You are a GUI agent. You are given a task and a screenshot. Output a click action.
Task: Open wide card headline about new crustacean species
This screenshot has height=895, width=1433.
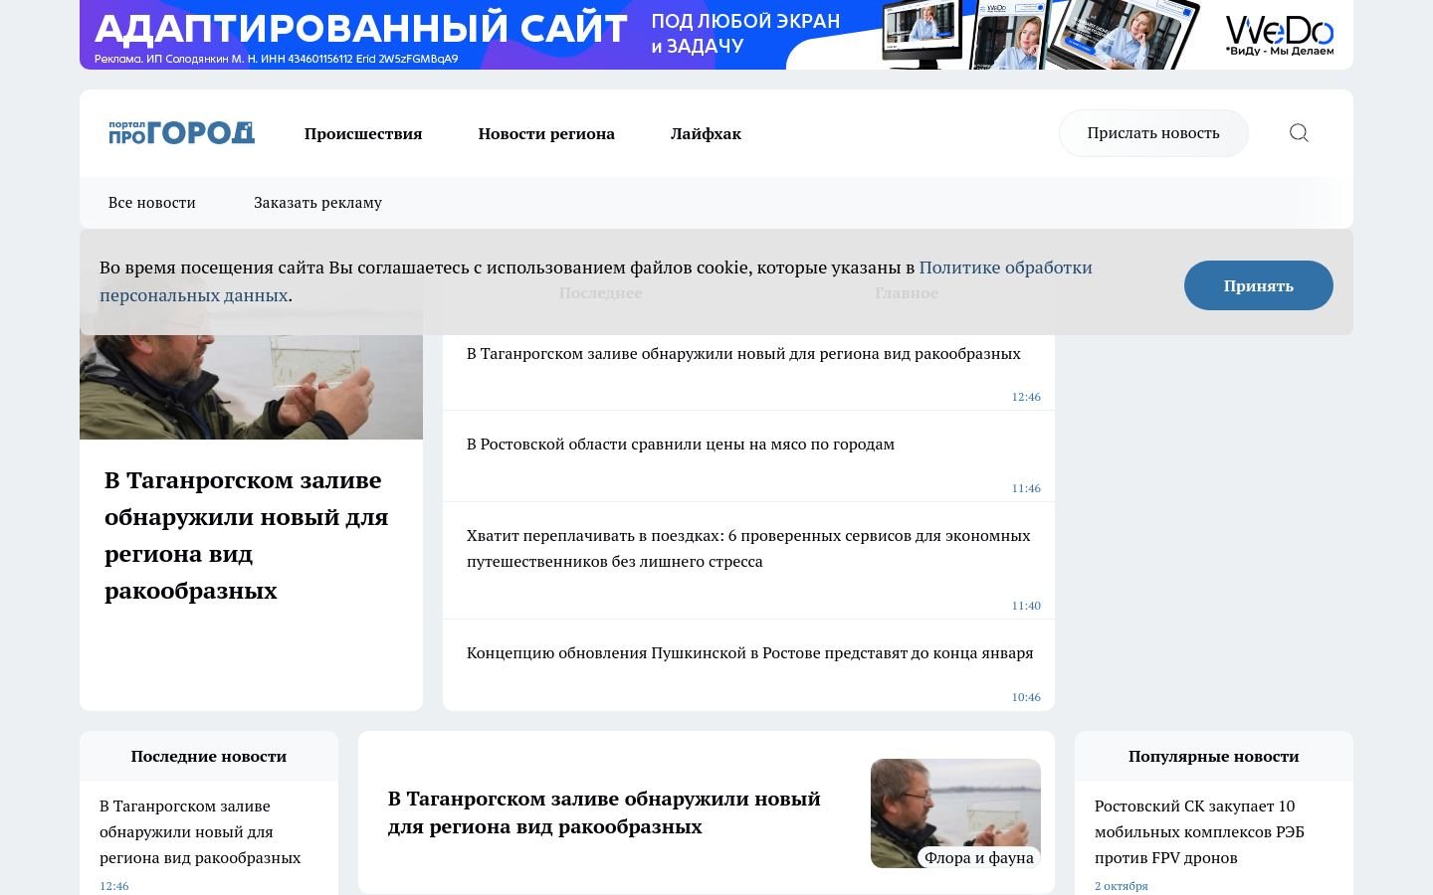click(x=604, y=812)
